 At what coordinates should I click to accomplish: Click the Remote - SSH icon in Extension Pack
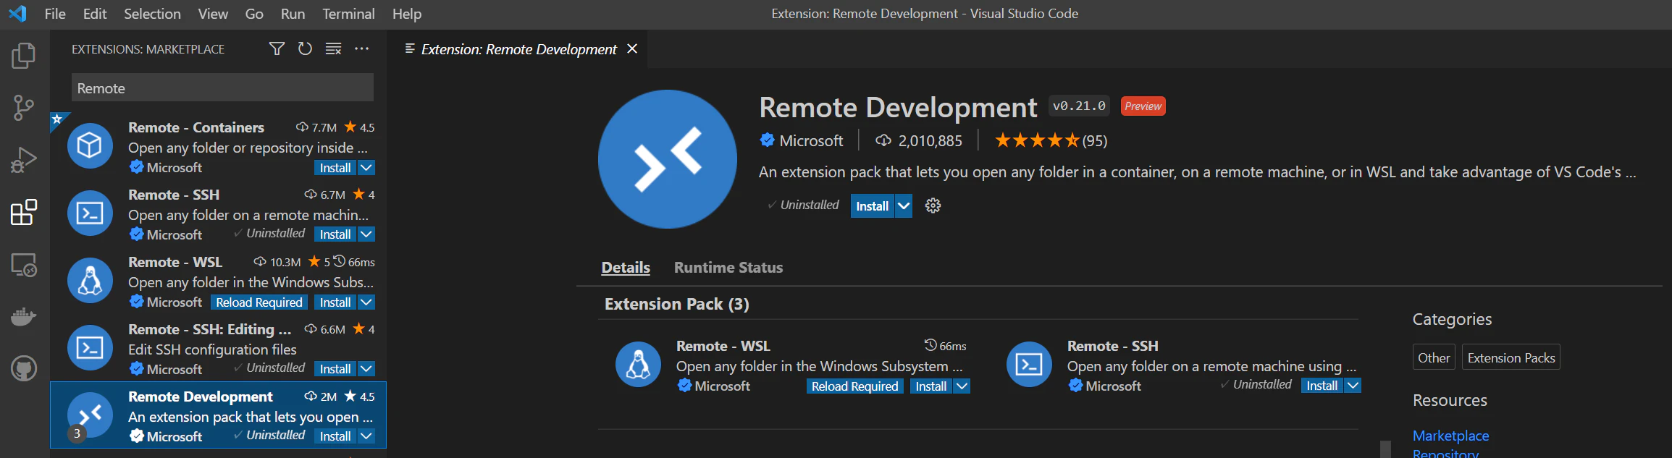click(x=1029, y=364)
